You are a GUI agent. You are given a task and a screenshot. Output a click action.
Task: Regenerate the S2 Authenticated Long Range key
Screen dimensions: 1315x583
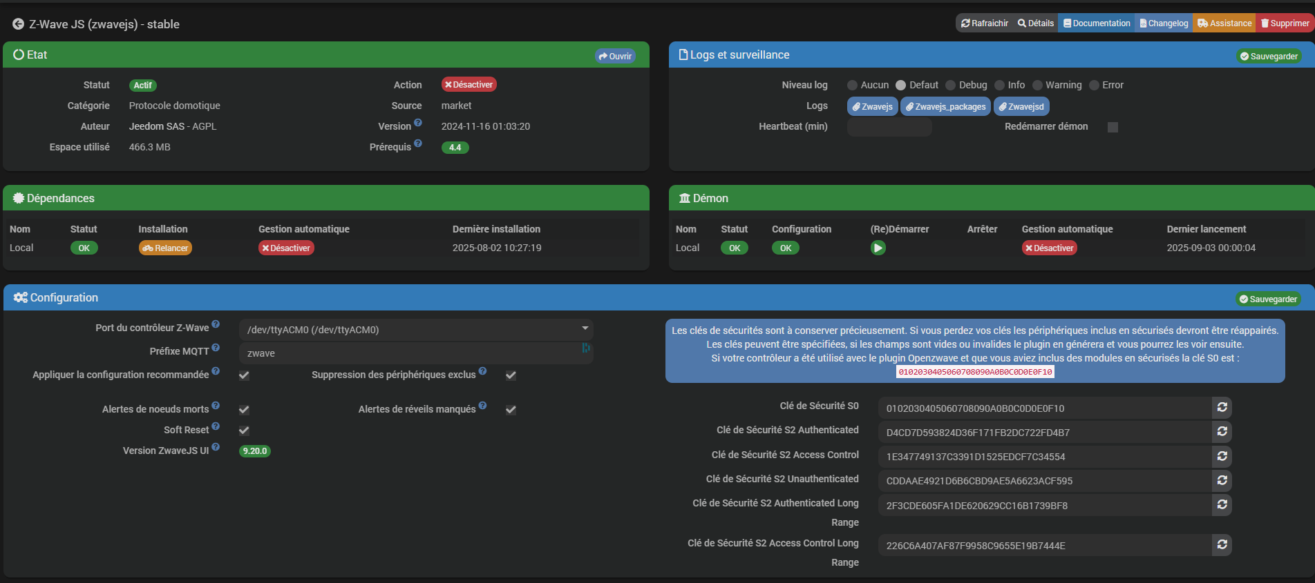[1222, 505]
